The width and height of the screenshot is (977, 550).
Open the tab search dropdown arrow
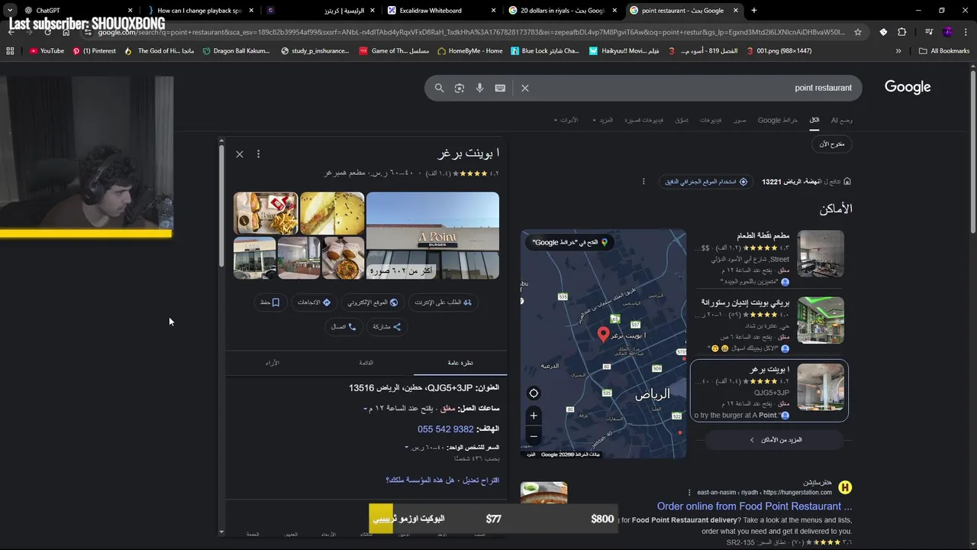(x=10, y=11)
